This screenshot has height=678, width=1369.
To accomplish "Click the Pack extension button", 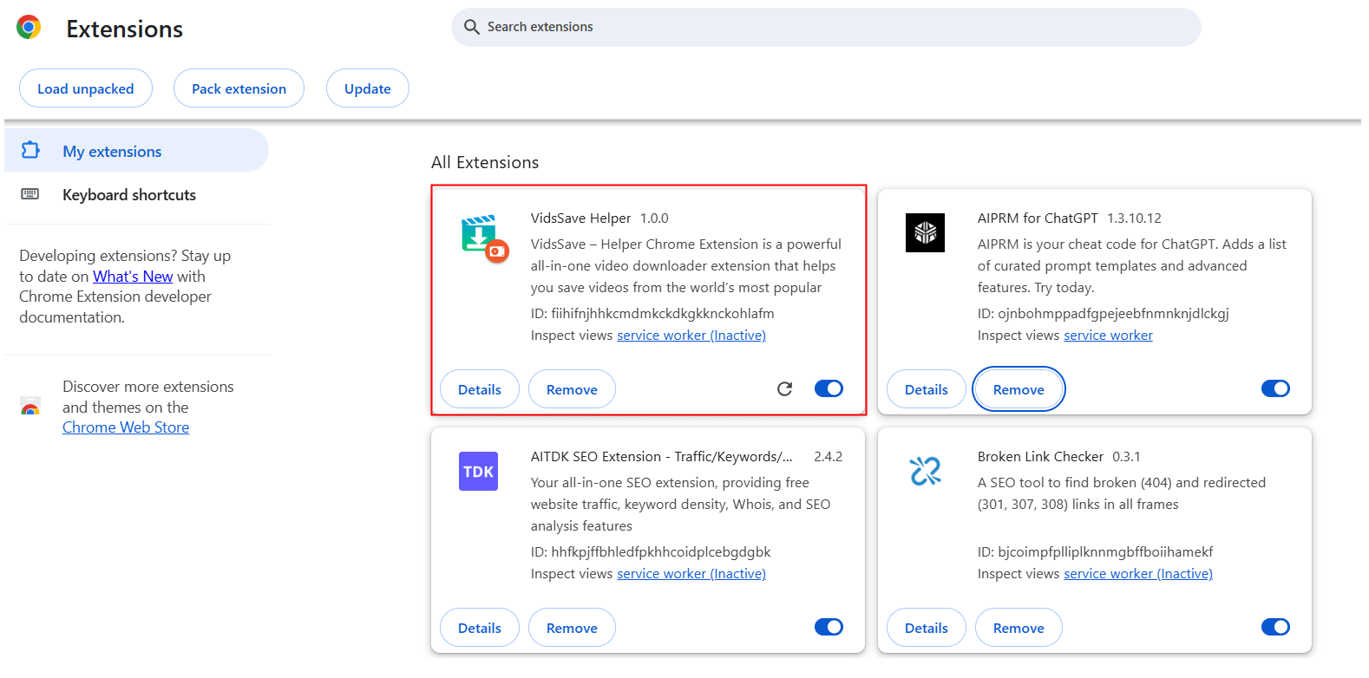I will pos(239,88).
